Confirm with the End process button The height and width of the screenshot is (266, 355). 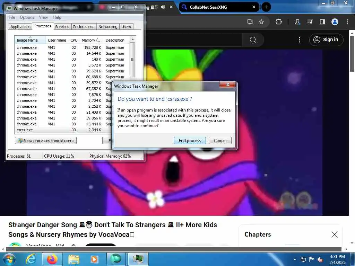coord(190,141)
